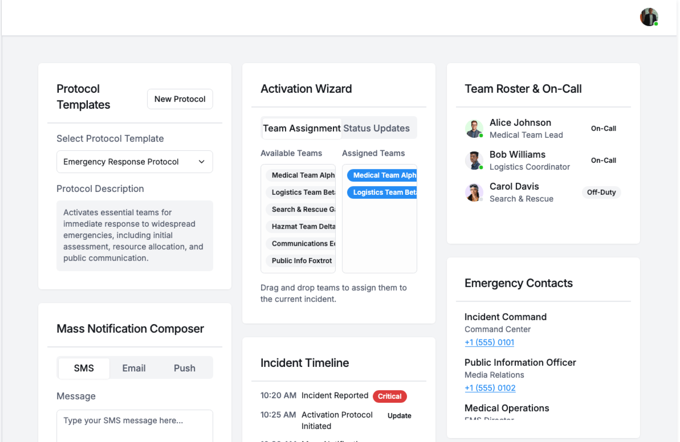Open the protocol template dropdown chevron
The width and height of the screenshot is (680, 442).
[202, 162]
